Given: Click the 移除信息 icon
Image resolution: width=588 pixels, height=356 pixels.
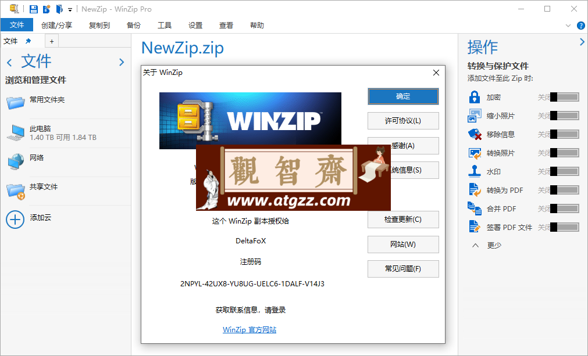Looking at the screenshot, I should coord(475,134).
